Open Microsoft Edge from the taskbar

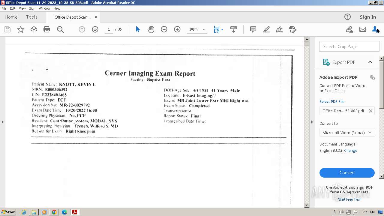click(64, 212)
